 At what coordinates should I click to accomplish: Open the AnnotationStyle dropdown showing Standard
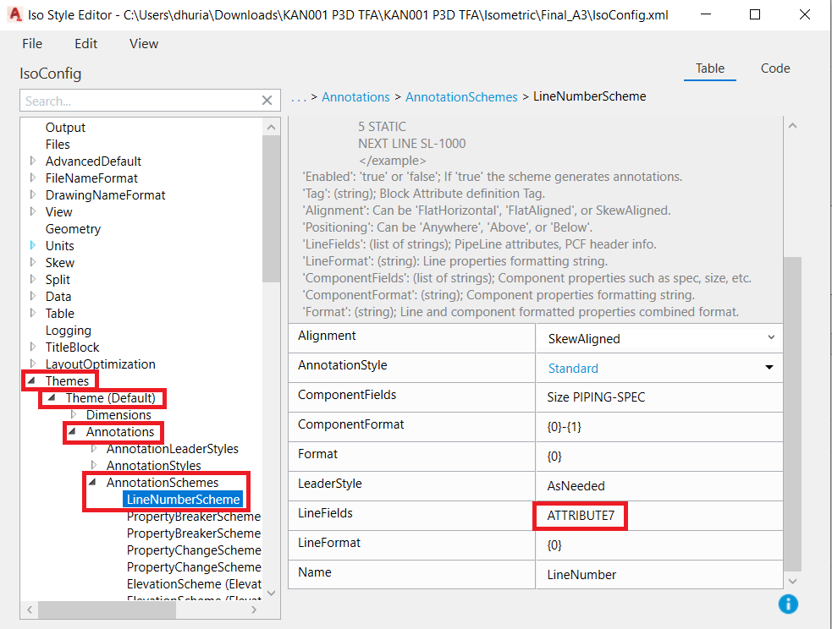769,367
